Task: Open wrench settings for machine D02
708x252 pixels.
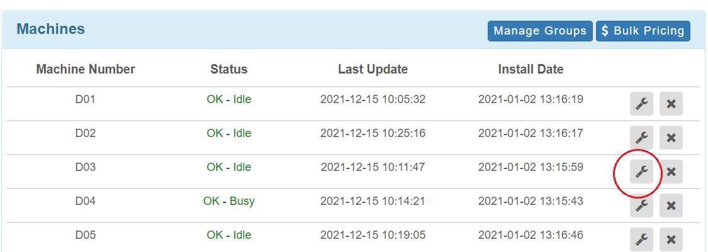Action: 642,138
